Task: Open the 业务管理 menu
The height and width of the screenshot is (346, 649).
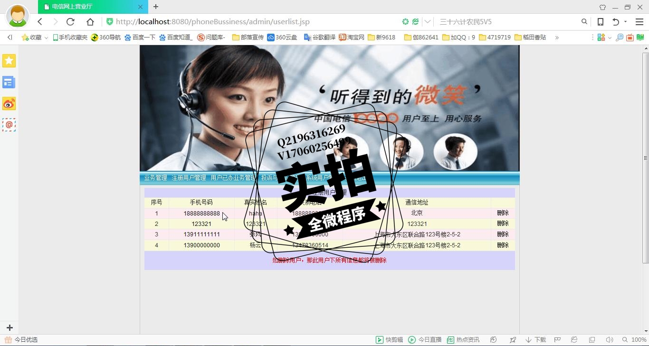Action: point(156,178)
